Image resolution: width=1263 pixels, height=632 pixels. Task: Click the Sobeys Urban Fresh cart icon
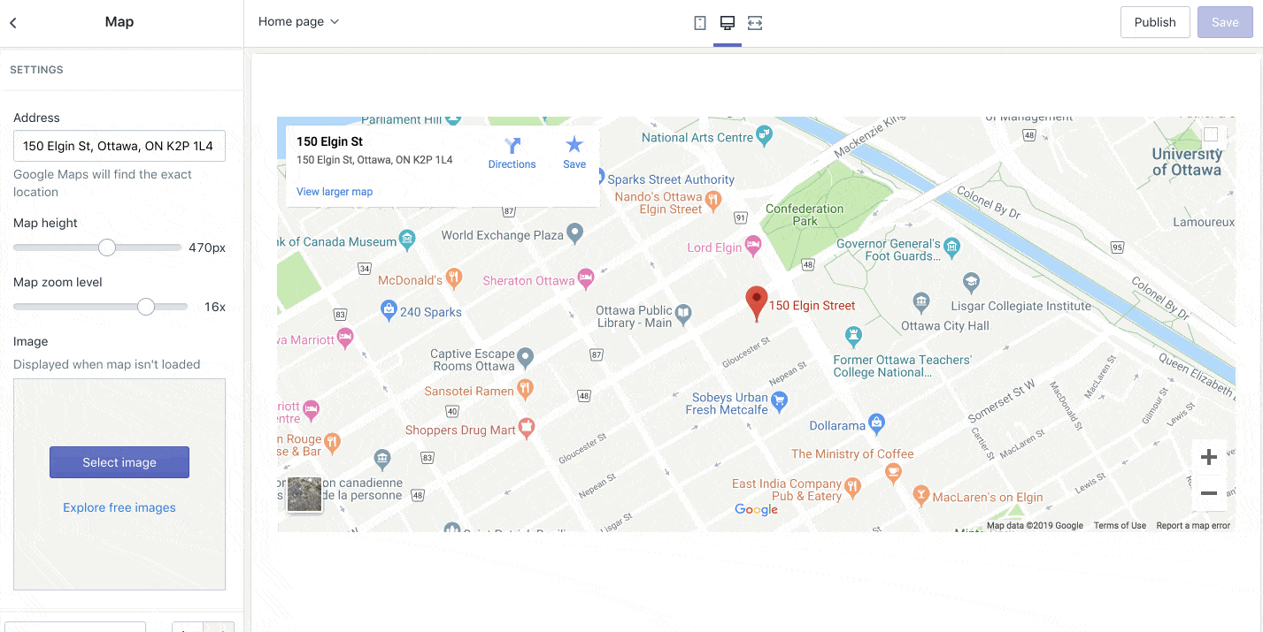(x=780, y=403)
